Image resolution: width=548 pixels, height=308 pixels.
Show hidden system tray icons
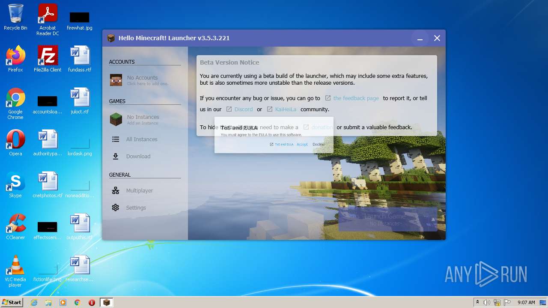[x=477, y=302]
